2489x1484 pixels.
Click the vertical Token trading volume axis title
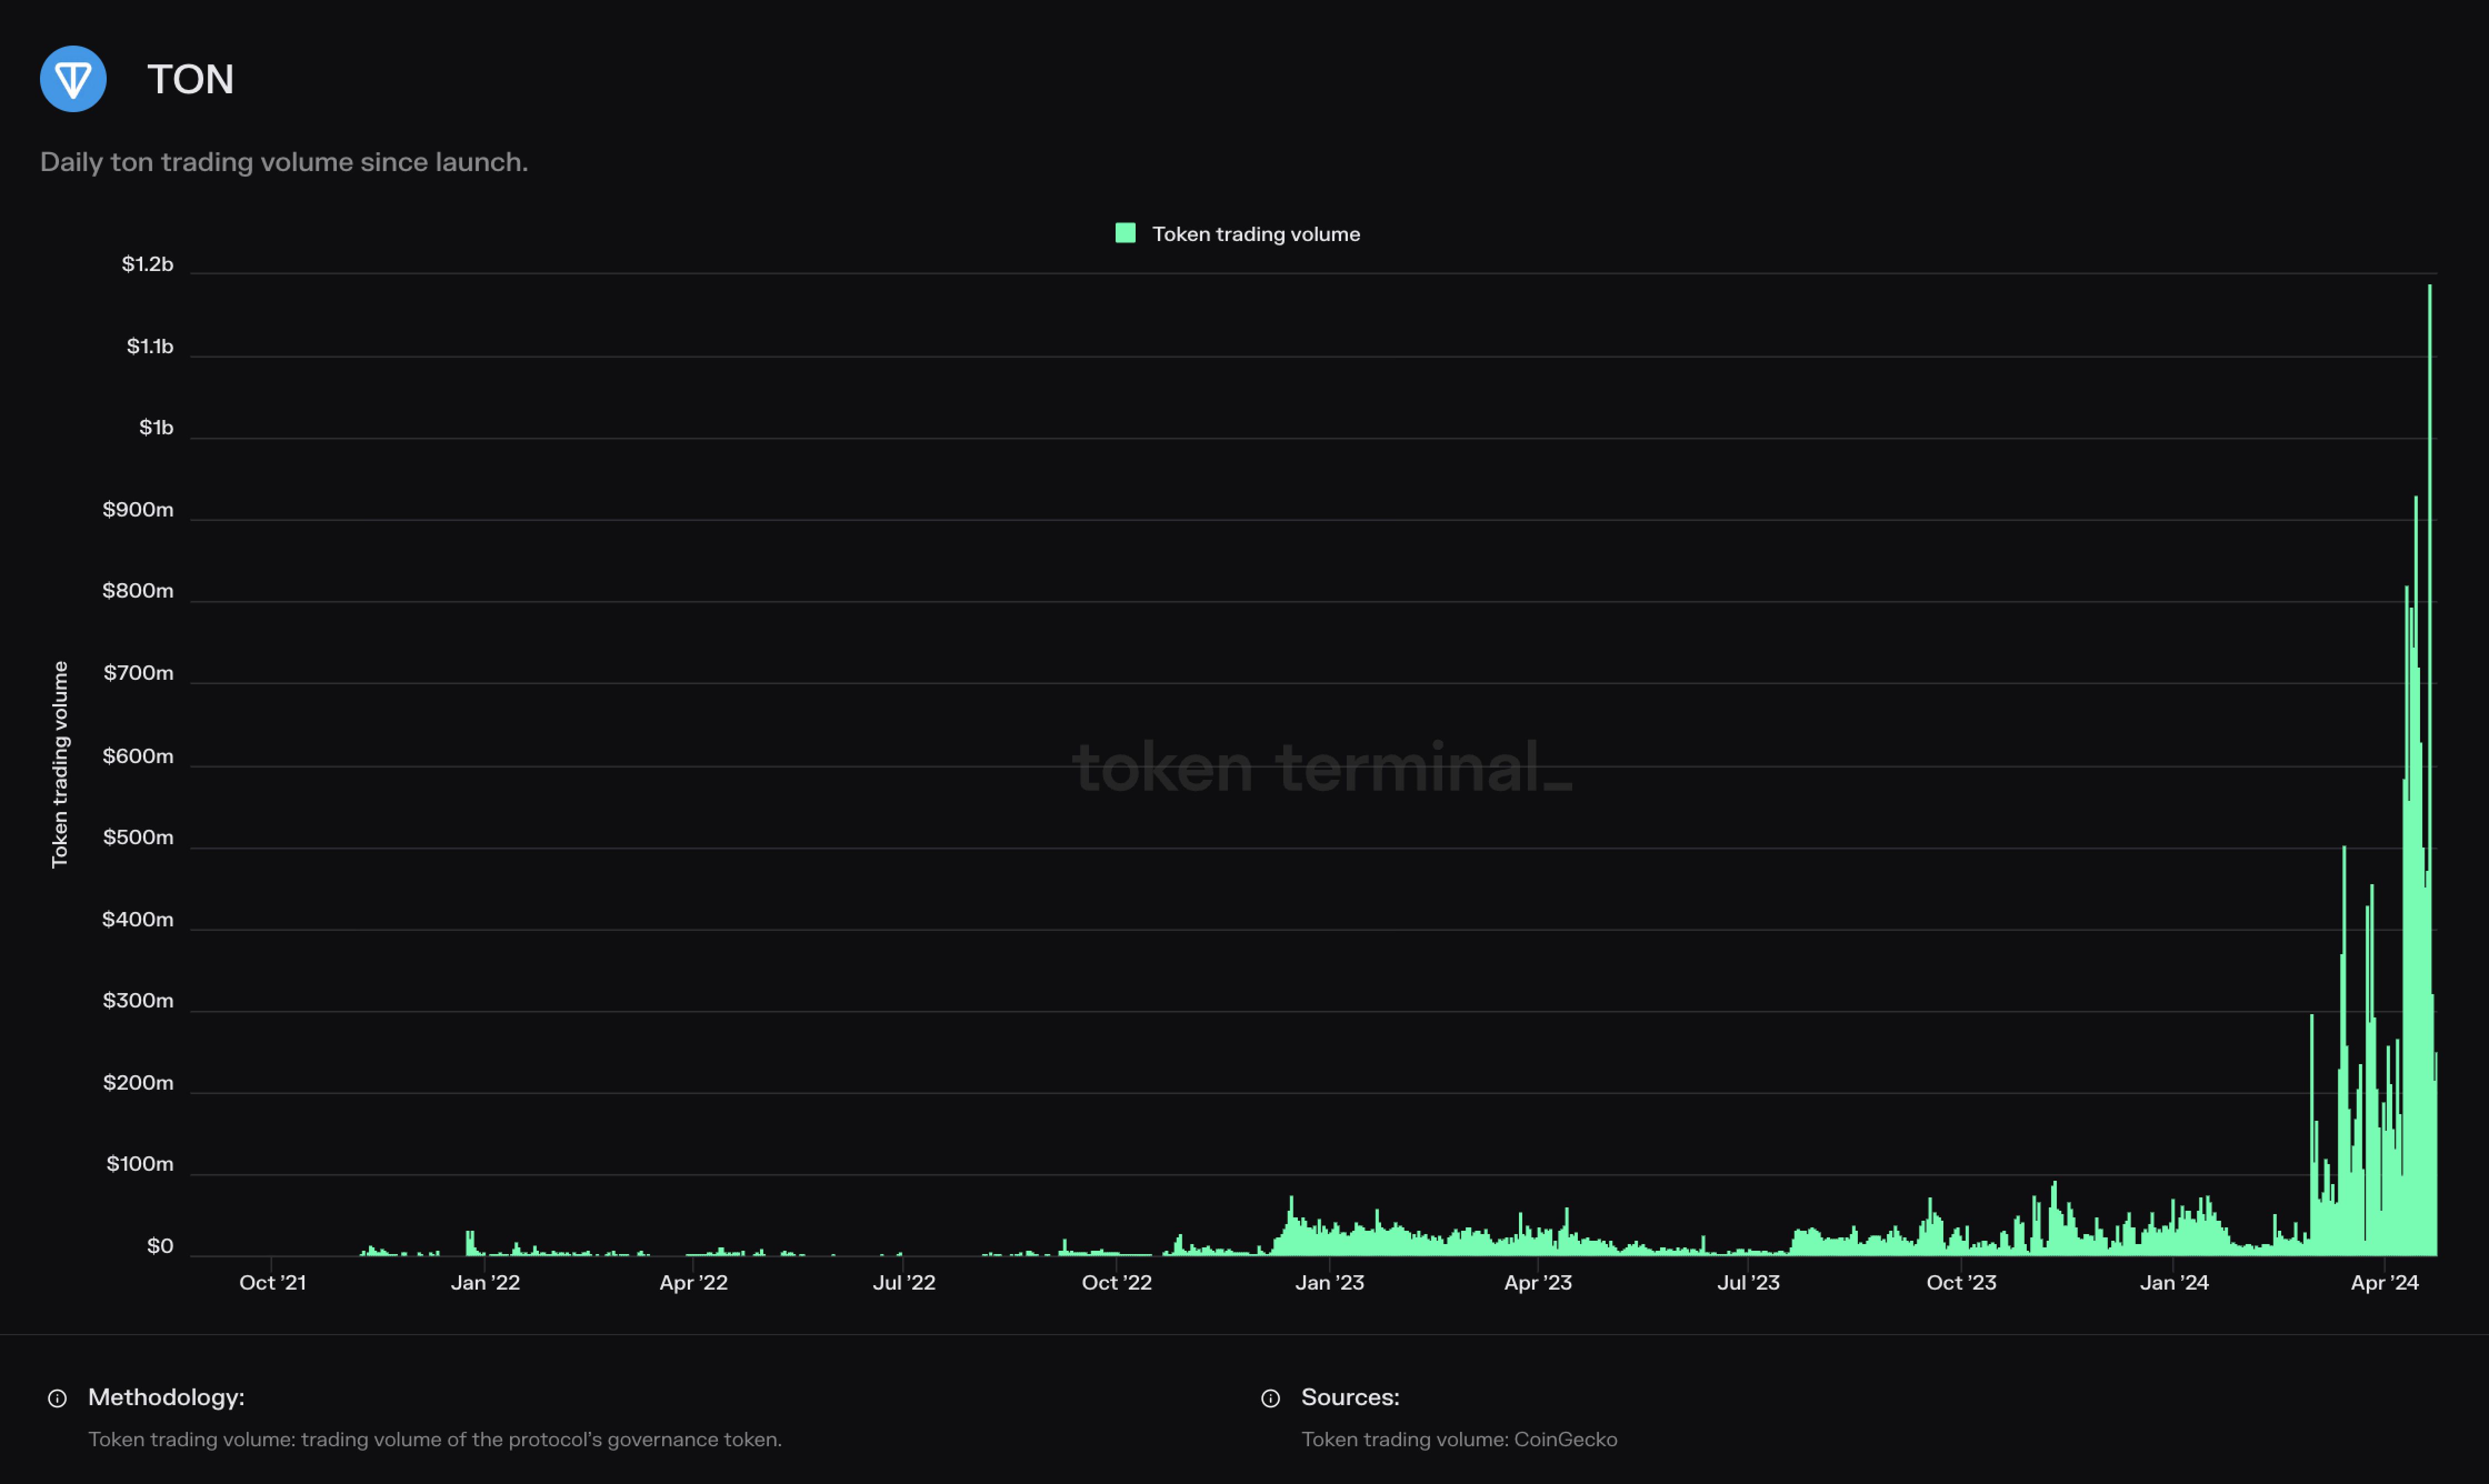60,764
